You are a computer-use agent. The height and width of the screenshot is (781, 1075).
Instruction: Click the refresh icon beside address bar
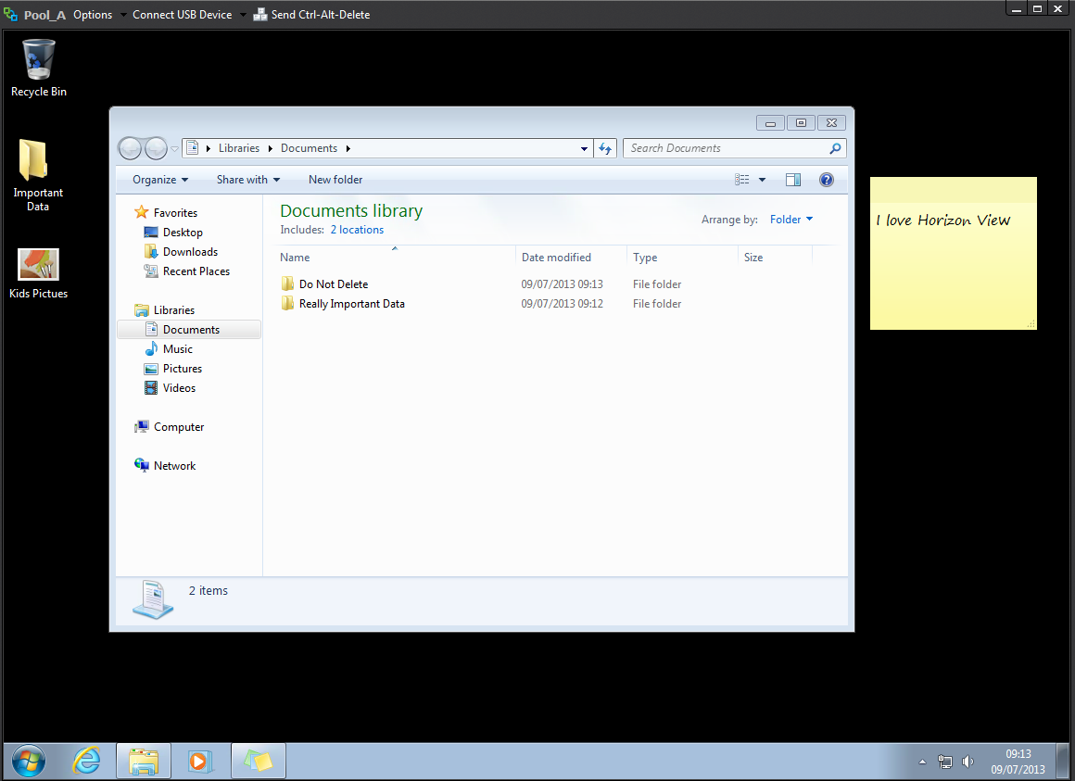click(x=605, y=148)
